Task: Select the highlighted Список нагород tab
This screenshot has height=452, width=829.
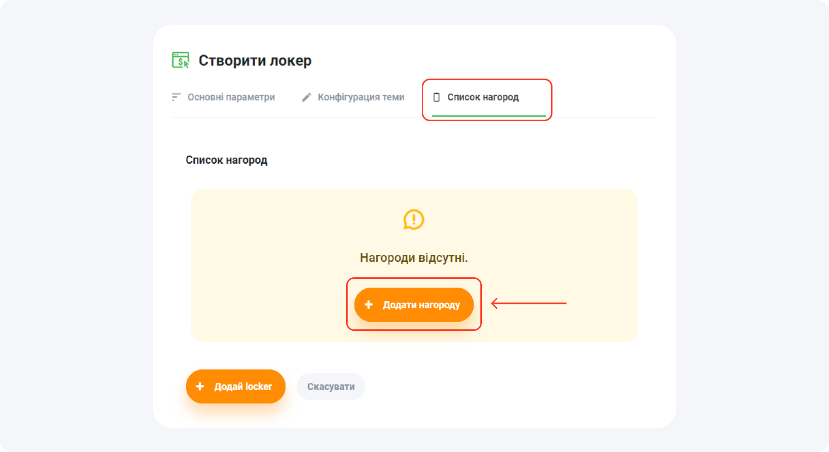Action: point(483,98)
